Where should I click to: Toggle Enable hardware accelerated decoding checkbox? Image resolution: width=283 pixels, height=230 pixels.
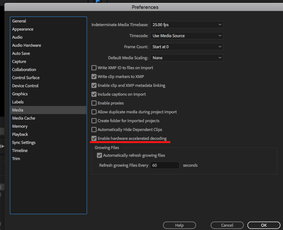pyautogui.click(x=94, y=138)
